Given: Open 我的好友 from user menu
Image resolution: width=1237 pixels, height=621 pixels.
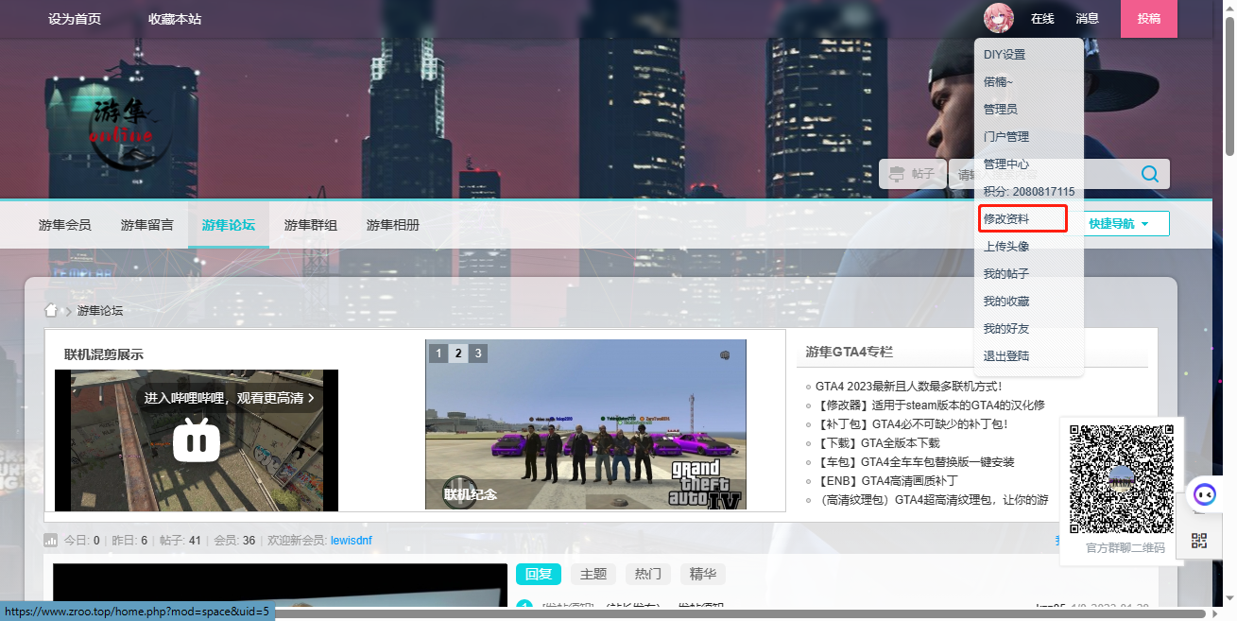Looking at the screenshot, I should [1006, 329].
